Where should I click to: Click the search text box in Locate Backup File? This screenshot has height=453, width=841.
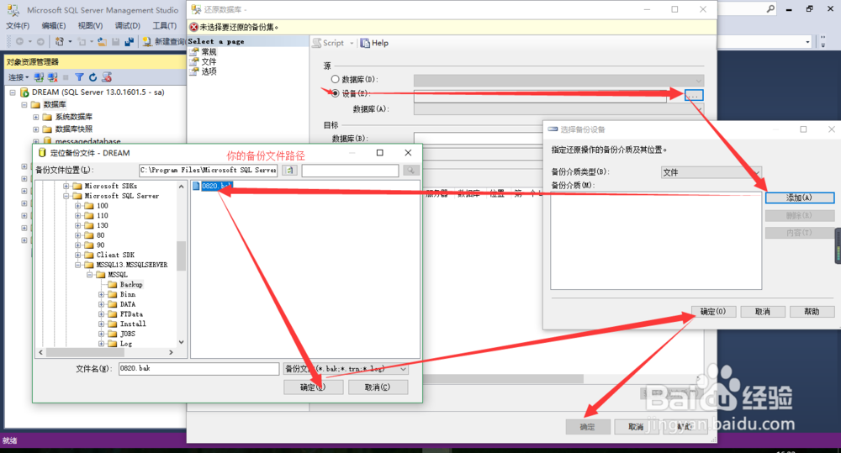pos(350,171)
